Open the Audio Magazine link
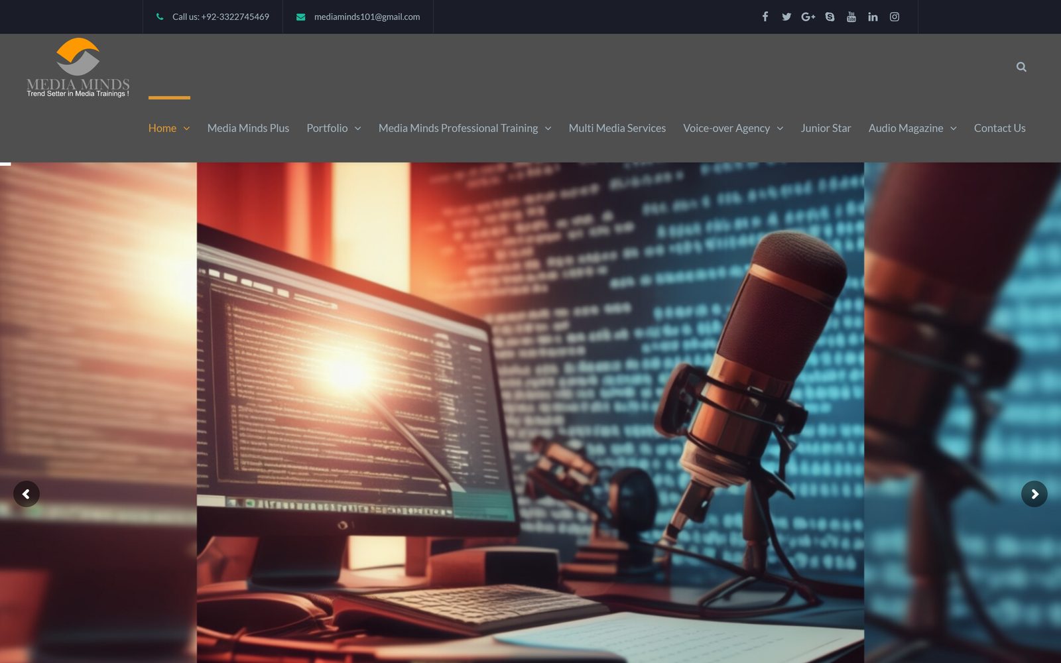This screenshot has width=1061, height=663. click(x=906, y=128)
